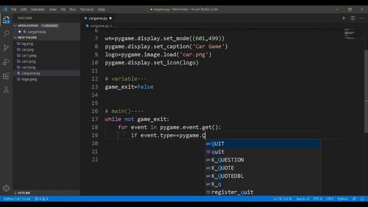Open the Run menu
Viewport: 368px width, 207px height.
[72, 9]
